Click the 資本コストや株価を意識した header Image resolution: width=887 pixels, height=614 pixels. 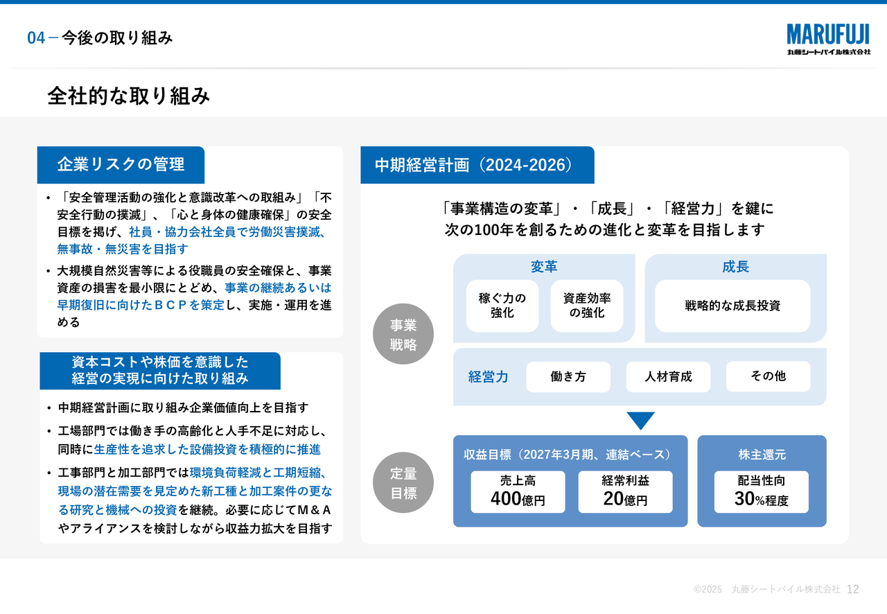click(160, 371)
